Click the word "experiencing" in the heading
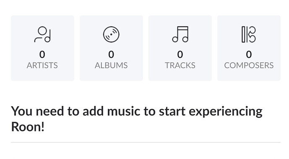 226,112
